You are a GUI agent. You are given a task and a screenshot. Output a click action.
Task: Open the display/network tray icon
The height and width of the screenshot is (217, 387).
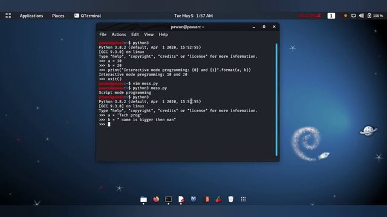pos(353,16)
